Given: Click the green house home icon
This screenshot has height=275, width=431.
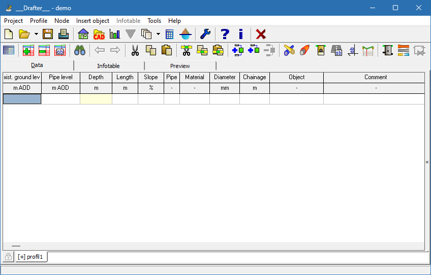Looking at the screenshot, I should tap(83, 35).
